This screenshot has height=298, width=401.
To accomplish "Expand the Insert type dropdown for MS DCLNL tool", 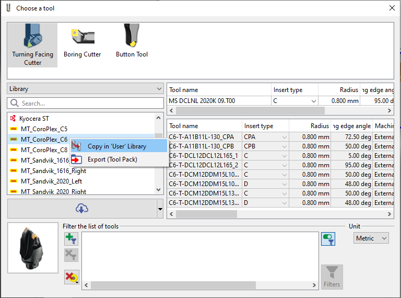I will coord(313,101).
